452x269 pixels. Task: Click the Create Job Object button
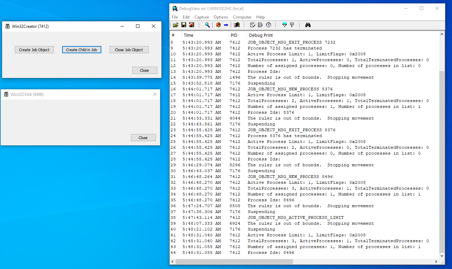tap(34, 50)
